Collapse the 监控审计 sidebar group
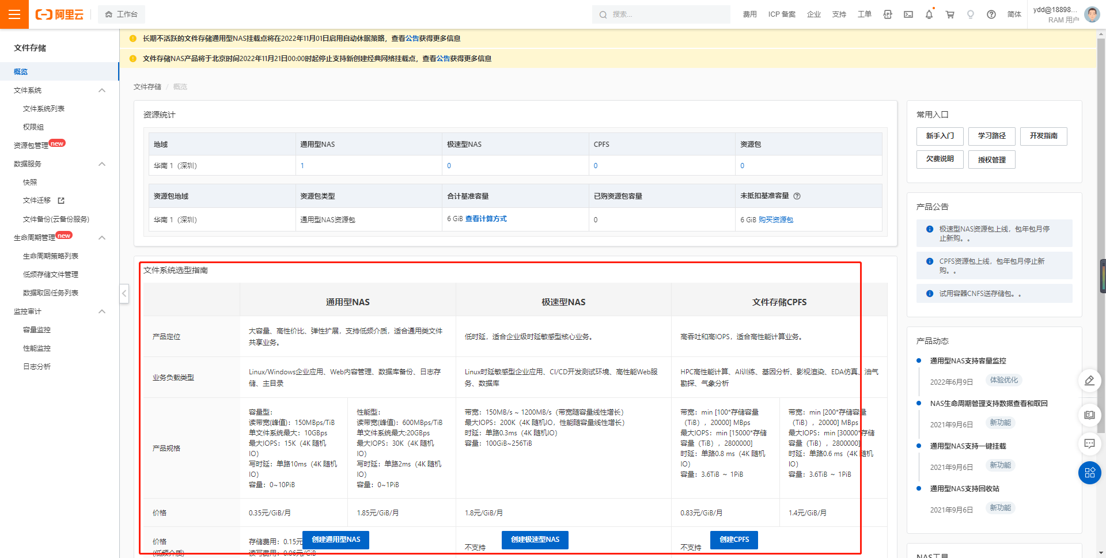Viewport: 1106px width, 558px height. click(102, 312)
